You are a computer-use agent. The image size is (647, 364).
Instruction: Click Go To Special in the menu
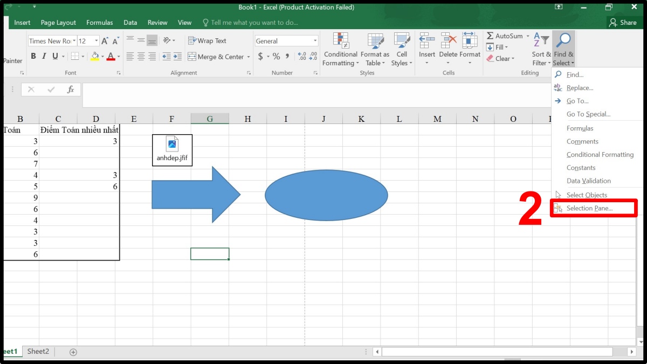[x=588, y=114]
